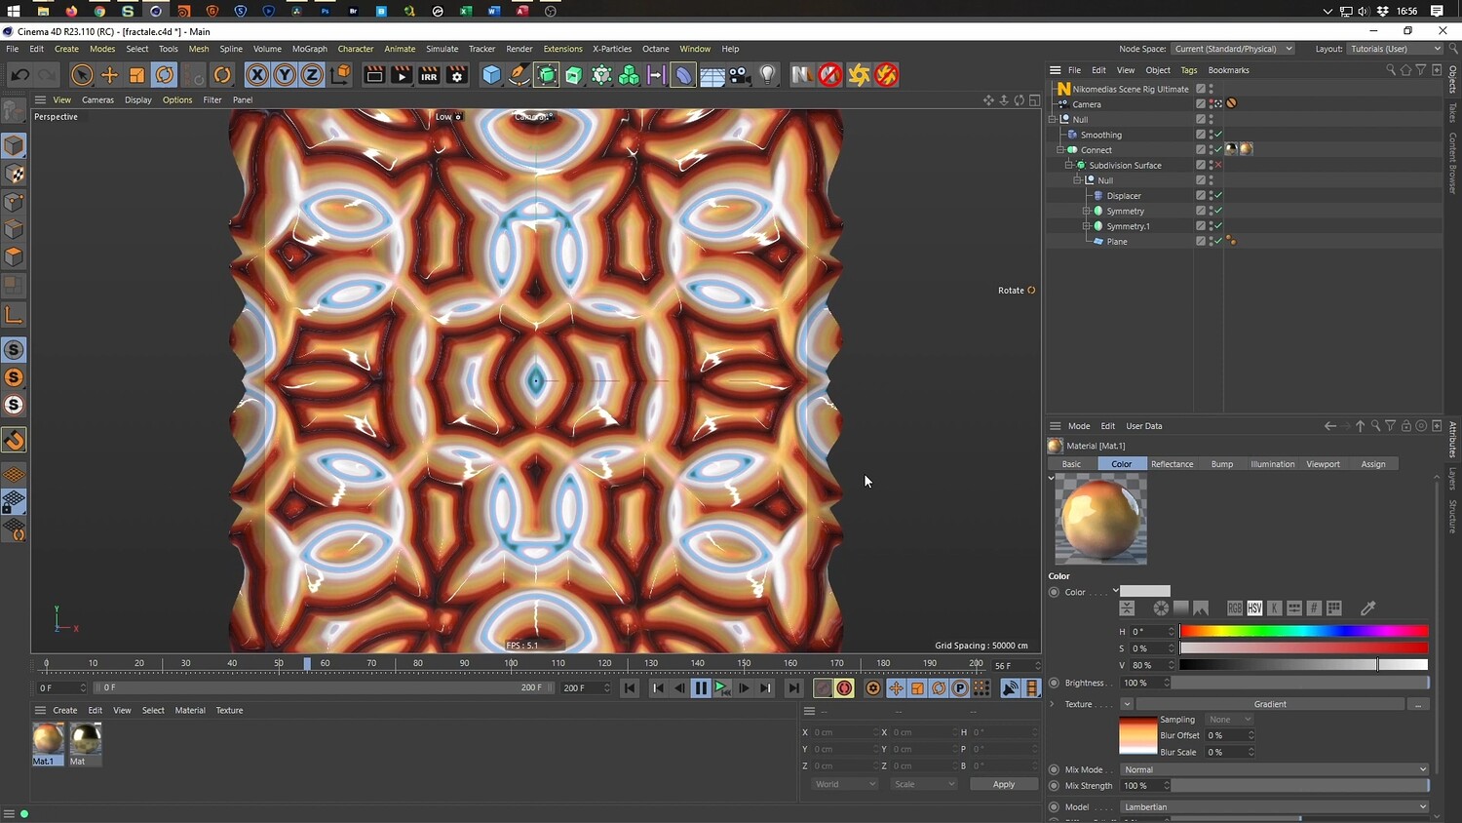The width and height of the screenshot is (1462, 823).
Task: Add a Camera object from toolbar
Action: click(x=740, y=75)
